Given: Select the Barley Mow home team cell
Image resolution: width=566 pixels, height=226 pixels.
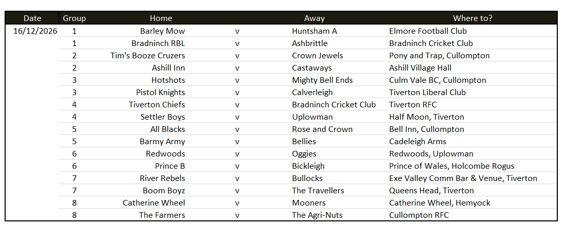Looking at the screenshot, I should (163, 31).
